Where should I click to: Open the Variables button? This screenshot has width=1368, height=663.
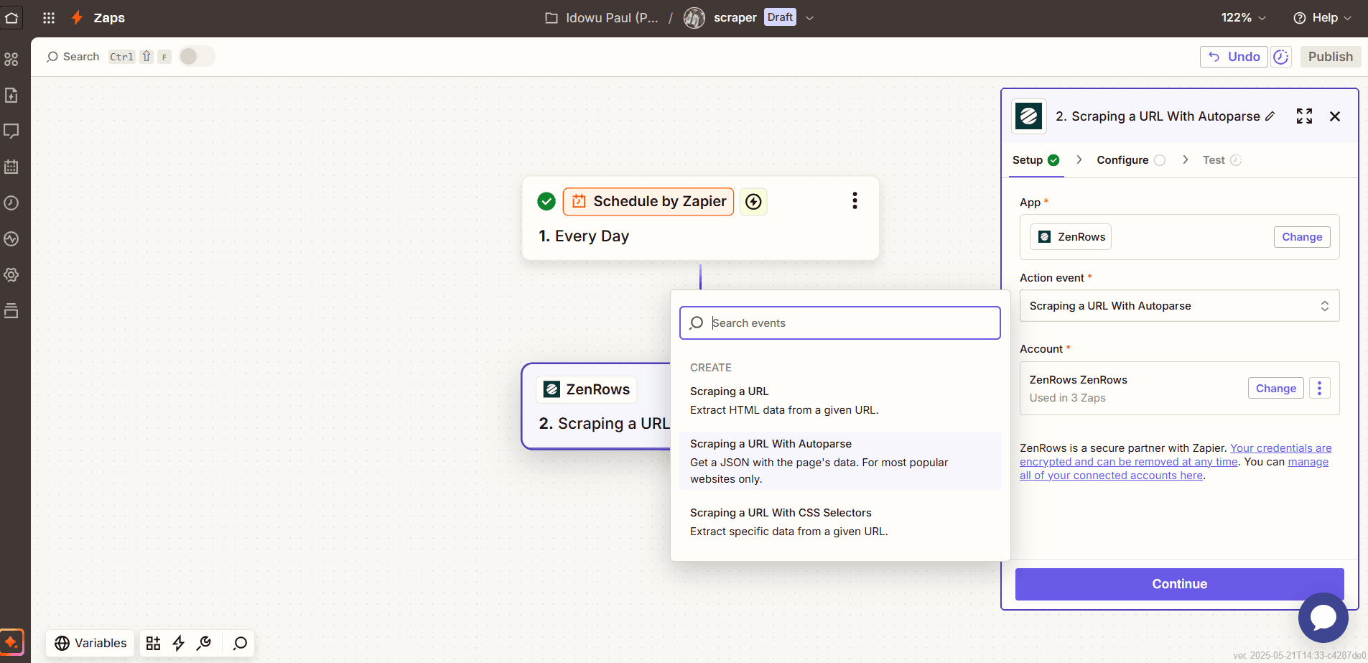tap(90, 643)
